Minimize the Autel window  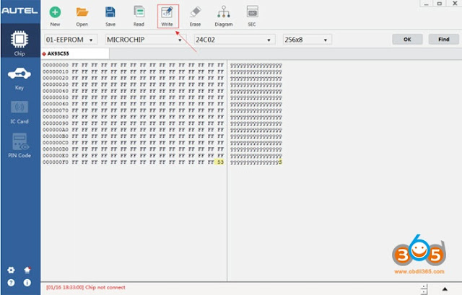click(426, 4)
